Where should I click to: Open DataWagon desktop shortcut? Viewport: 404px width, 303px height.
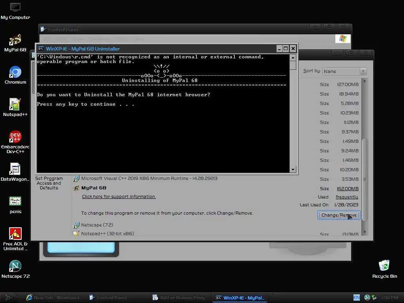(15, 172)
